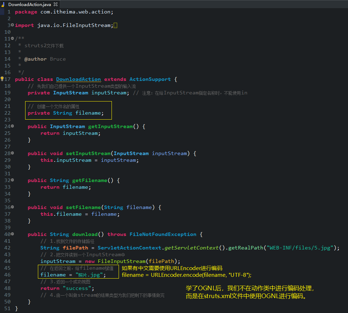Screen dimensions: 348x313
Task: Collapse the setInputStream method at line 28
Action: 12,153
